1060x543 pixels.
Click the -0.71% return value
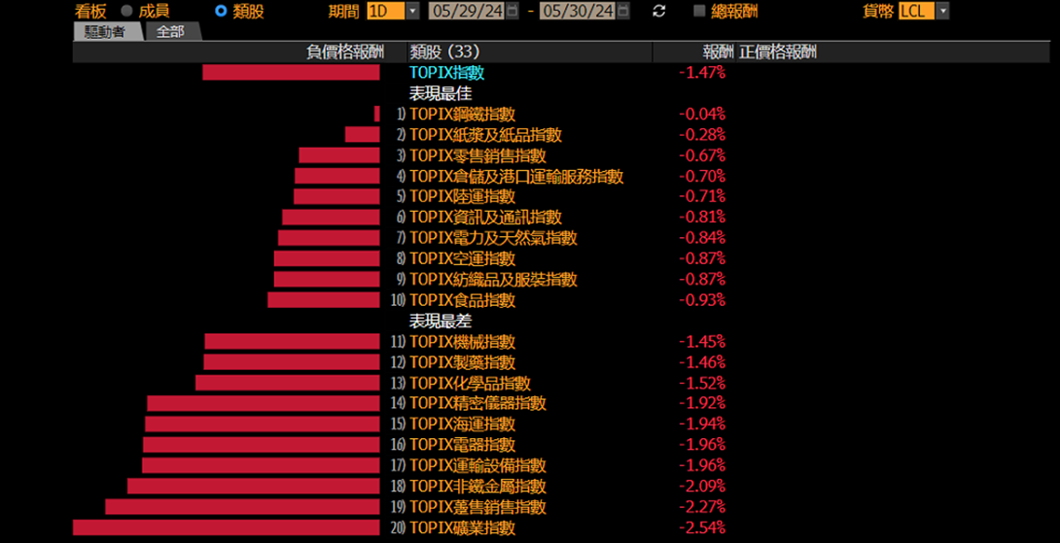[x=702, y=196]
